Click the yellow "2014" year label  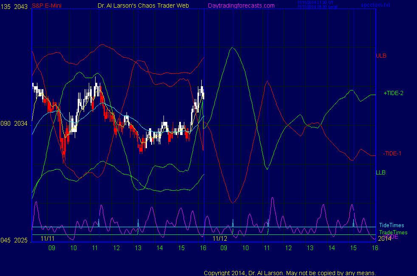click(385, 239)
